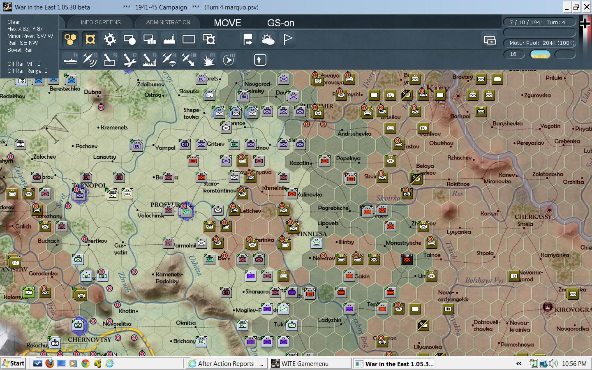The width and height of the screenshot is (592, 370).
Task: Open the ADMINISTRATION tab
Action: click(x=168, y=22)
